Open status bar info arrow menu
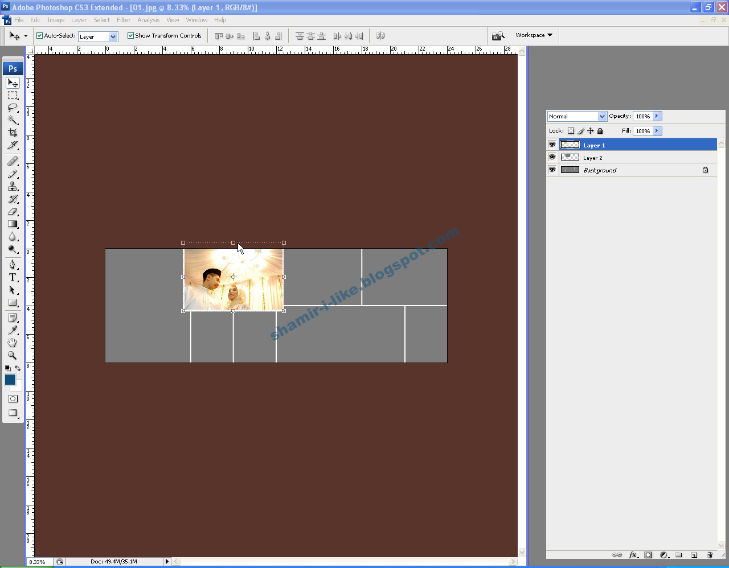Screen dimensions: 729x568 point(167,561)
